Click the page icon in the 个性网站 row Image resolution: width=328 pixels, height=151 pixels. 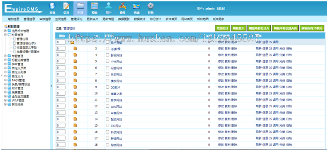tap(75, 61)
